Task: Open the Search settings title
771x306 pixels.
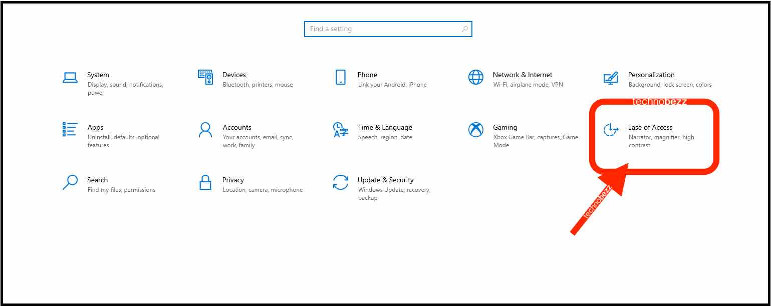Action: (97, 180)
